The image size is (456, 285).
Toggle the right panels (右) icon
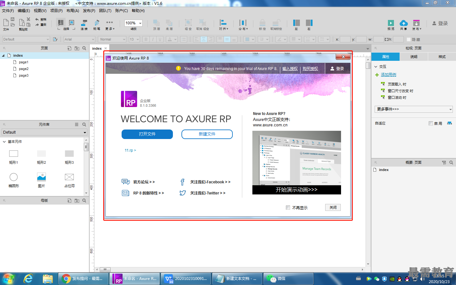click(x=309, y=23)
